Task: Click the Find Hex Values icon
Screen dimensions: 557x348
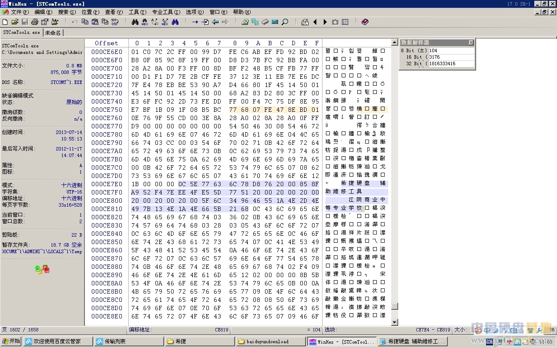Action: click(x=145, y=22)
